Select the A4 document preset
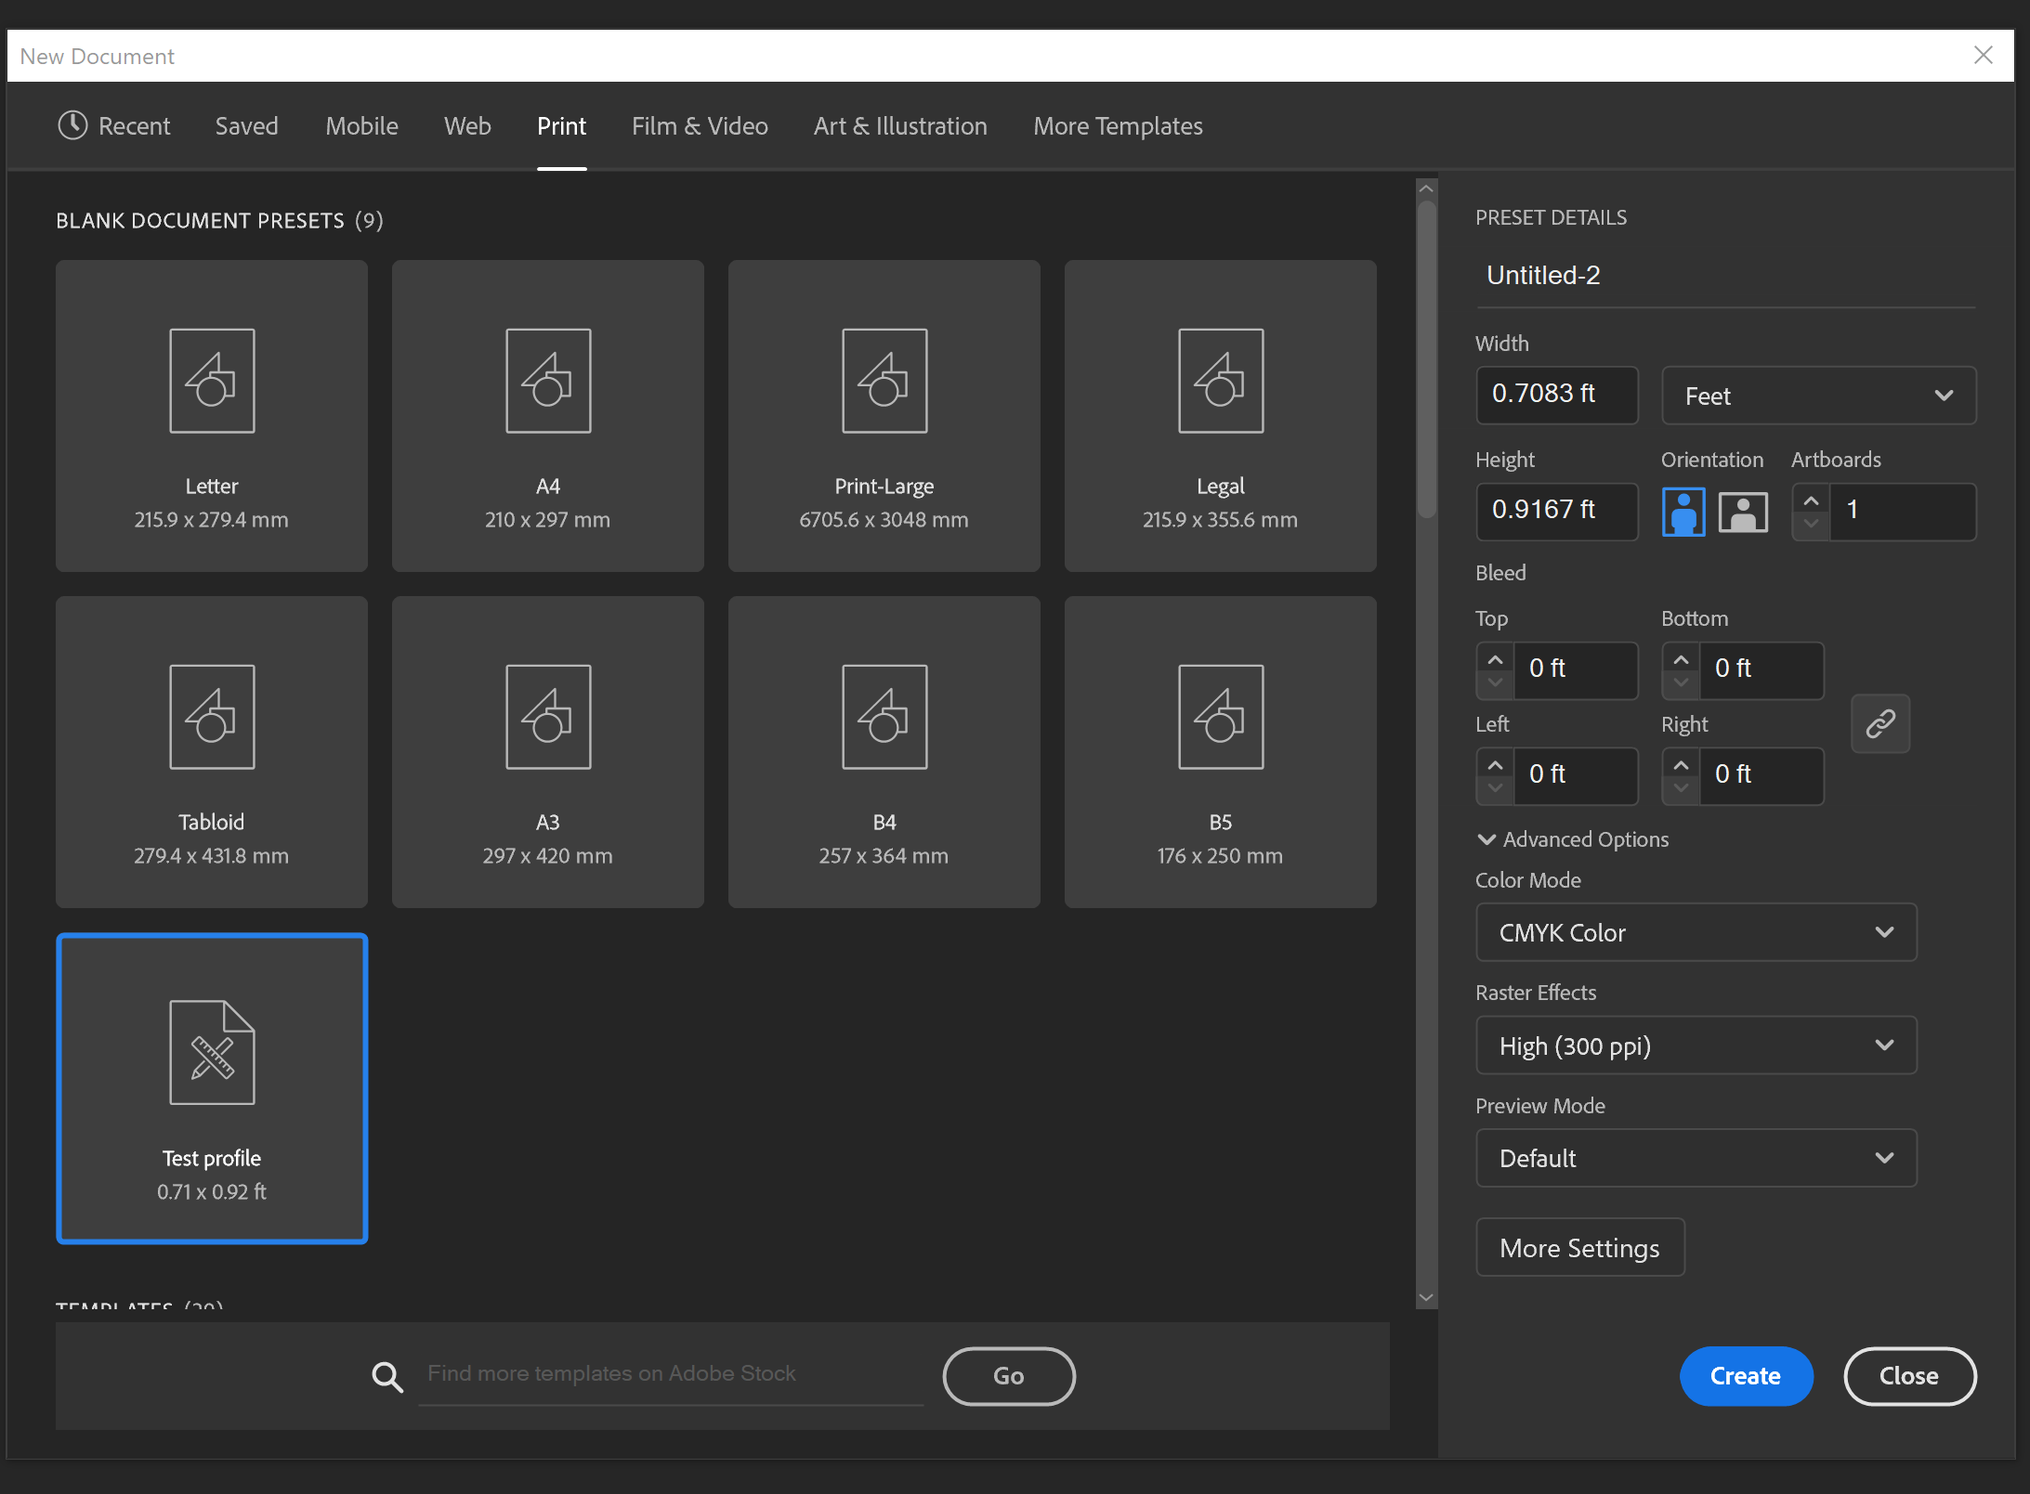Screen dimensions: 2030x1494 pyautogui.click(x=547, y=415)
